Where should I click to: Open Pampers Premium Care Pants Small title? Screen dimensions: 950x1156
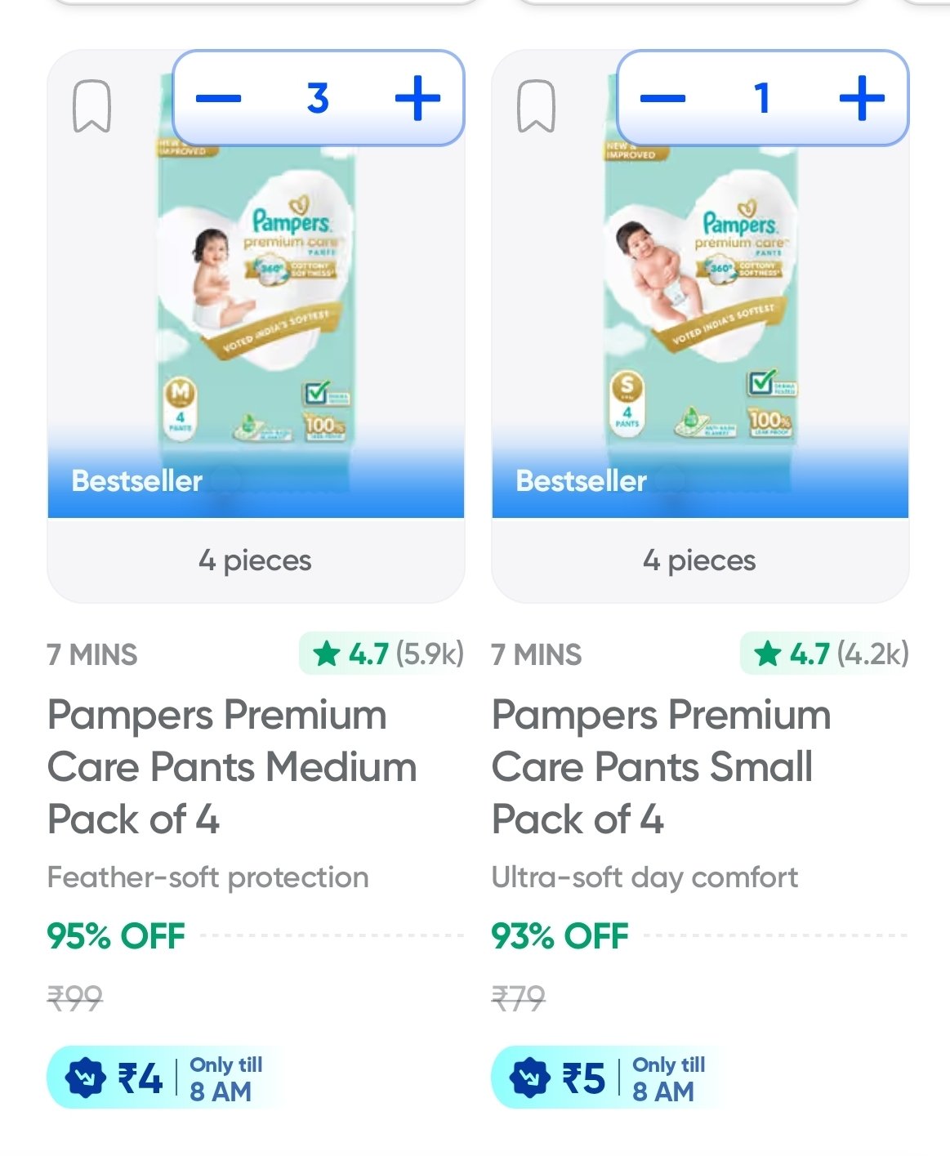(661, 766)
